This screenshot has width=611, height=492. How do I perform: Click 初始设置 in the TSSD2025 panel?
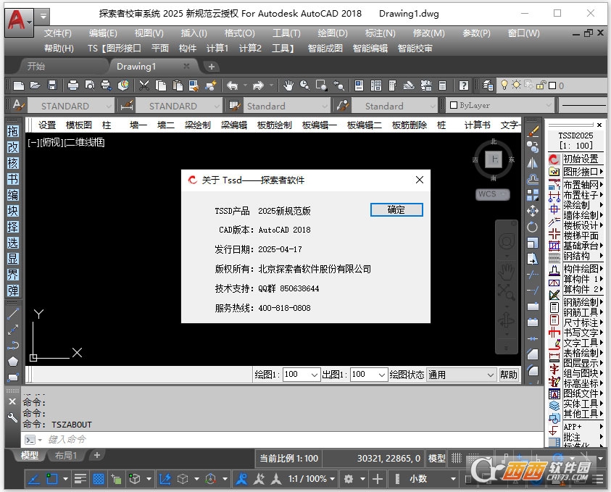tap(581, 159)
